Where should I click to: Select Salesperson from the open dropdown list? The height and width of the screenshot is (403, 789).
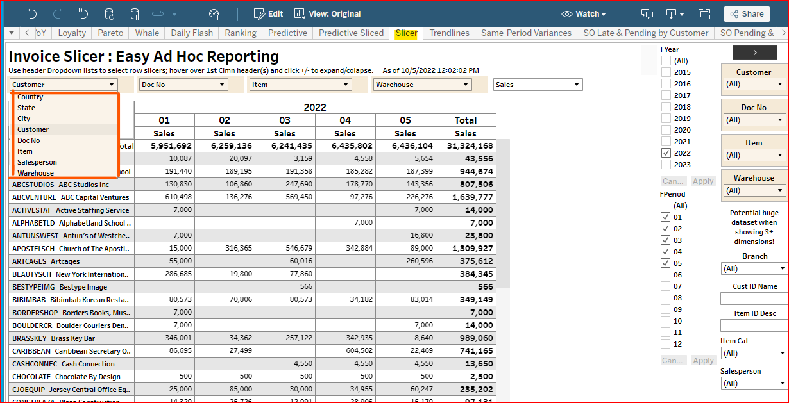(37, 162)
